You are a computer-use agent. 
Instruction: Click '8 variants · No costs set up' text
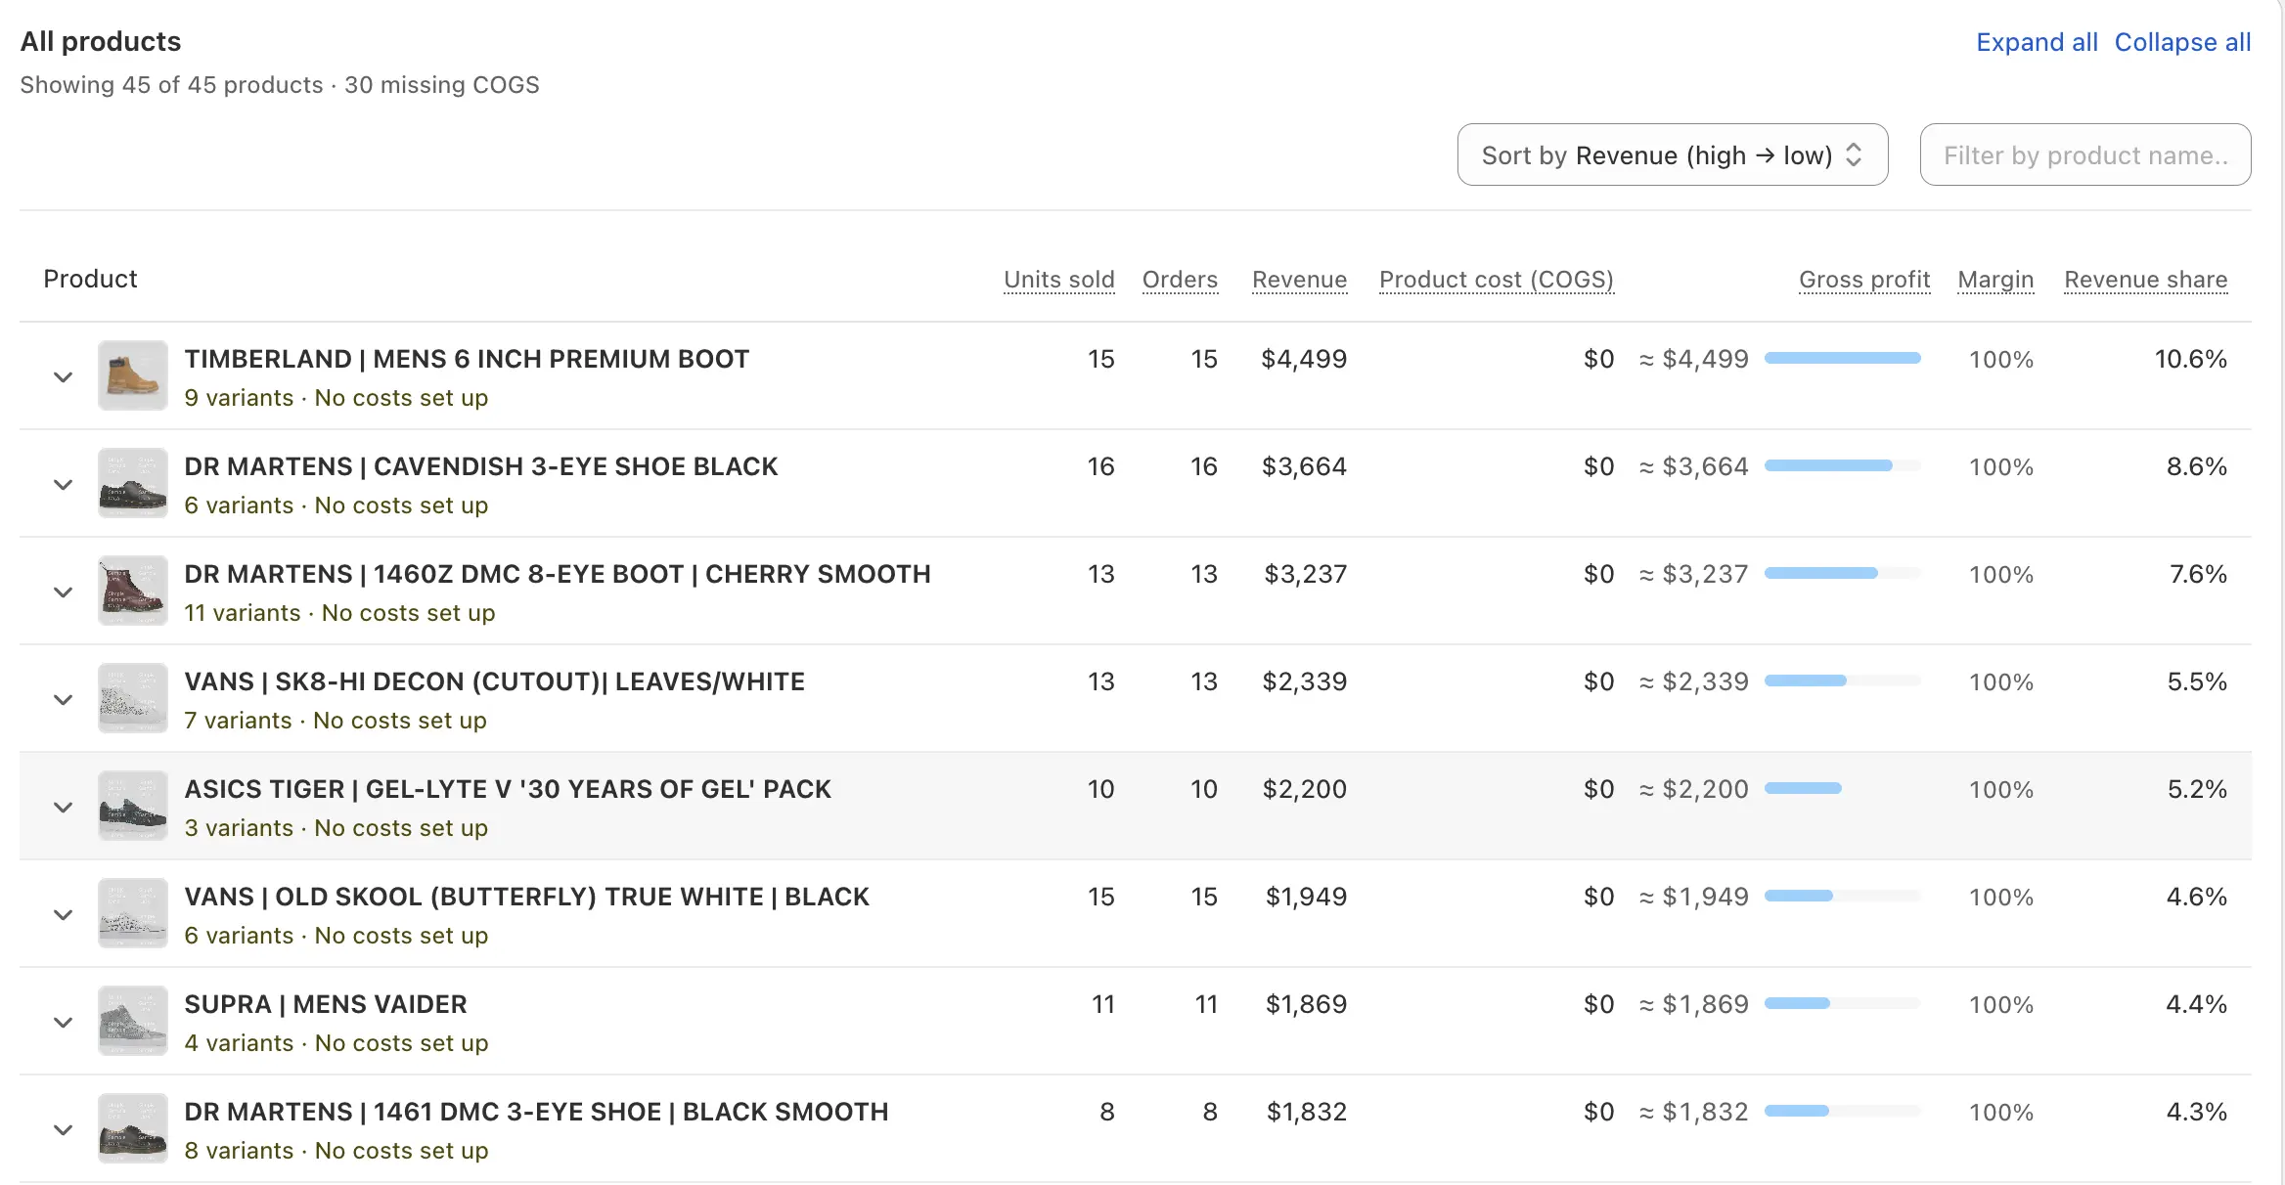(336, 1151)
